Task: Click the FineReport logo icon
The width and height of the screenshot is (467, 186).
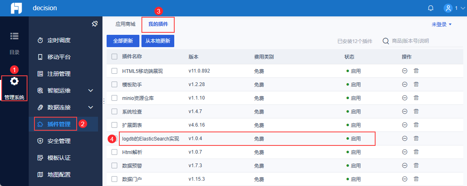Action: 16,8
